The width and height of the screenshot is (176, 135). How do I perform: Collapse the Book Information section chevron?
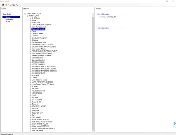124,28
